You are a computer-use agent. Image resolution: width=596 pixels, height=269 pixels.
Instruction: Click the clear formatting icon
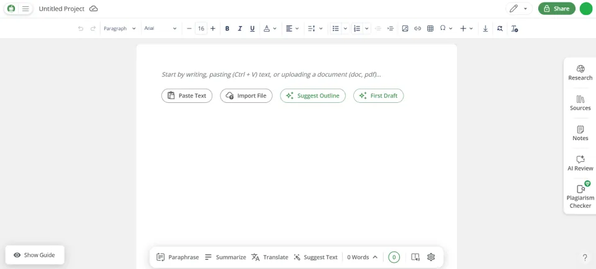tap(514, 29)
